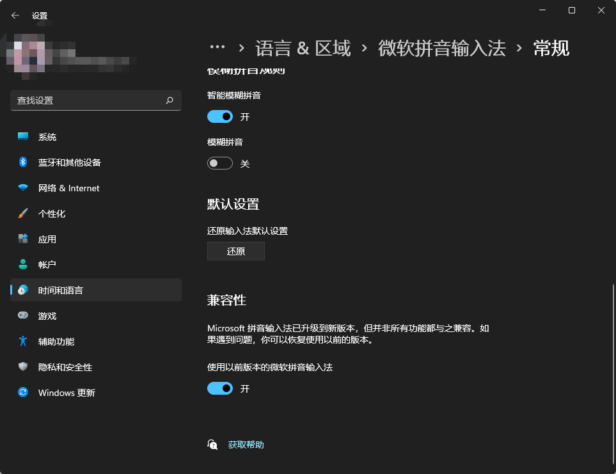Click the pixelated user profile avatar
This screenshot has width=616, height=474.
pyautogui.click(x=29, y=53)
